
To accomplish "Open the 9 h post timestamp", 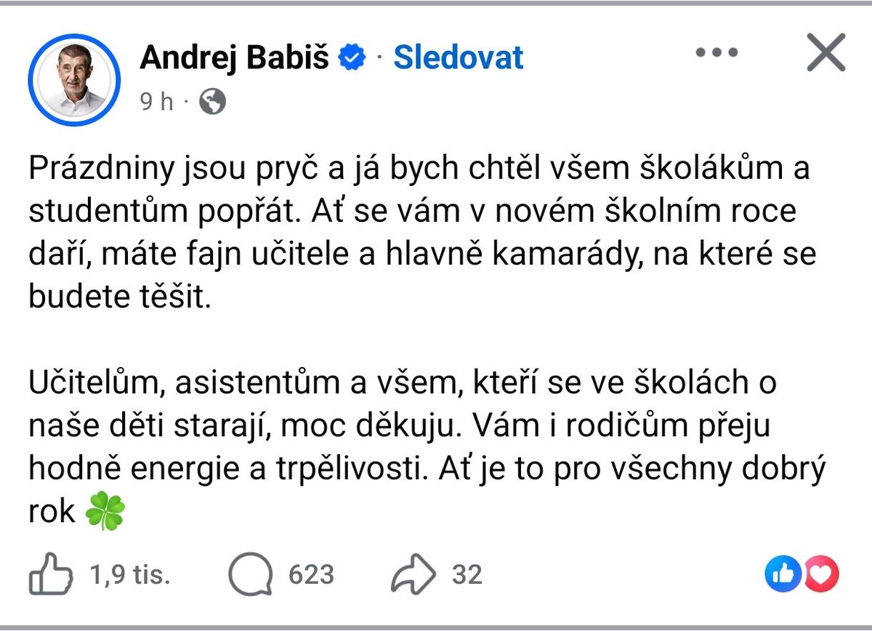I will [x=157, y=102].
